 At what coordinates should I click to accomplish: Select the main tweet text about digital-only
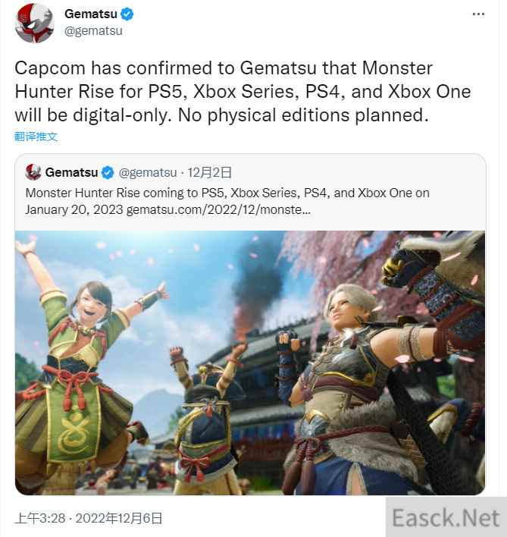243,92
